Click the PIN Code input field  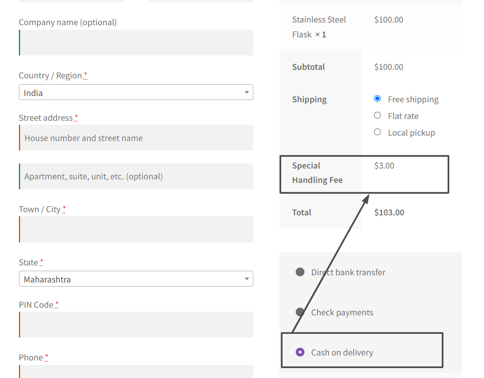(136, 324)
